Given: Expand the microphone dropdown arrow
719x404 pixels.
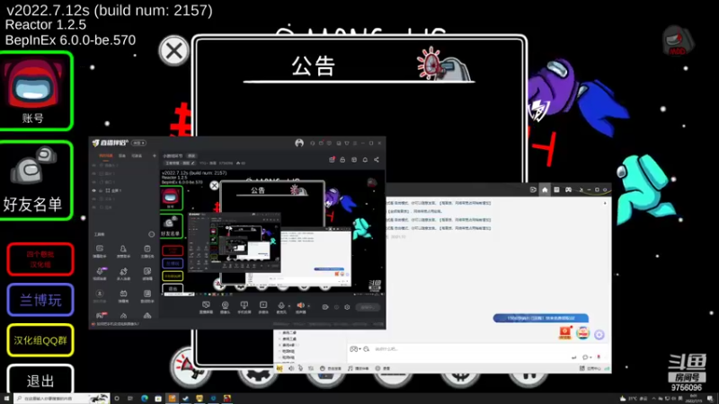Looking at the screenshot, I should (288, 306).
